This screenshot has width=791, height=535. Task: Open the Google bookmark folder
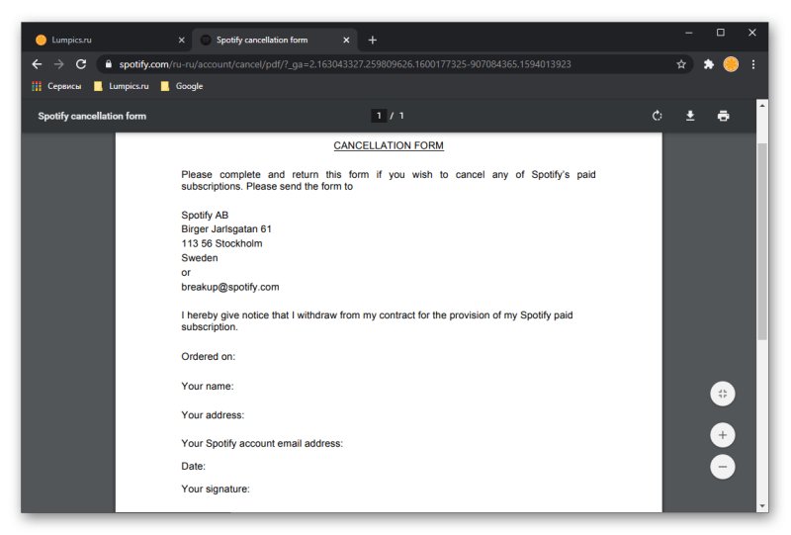(x=182, y=86)
